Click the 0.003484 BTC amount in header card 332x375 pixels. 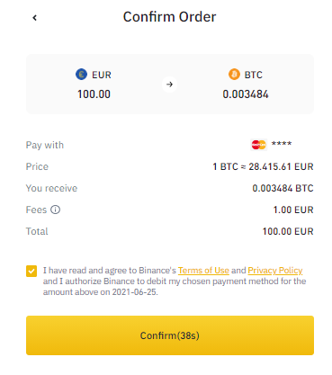pos(246,94)
